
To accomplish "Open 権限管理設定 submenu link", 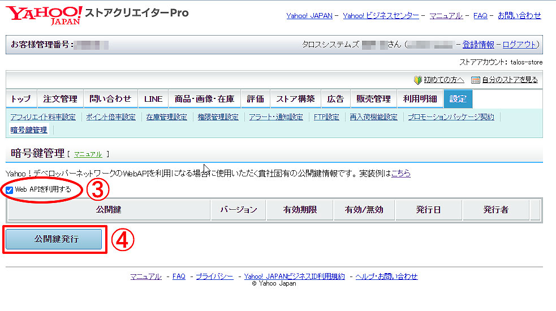I will (218, 117).
